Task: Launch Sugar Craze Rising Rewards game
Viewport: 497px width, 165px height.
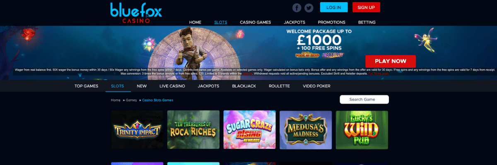Action: point(249,130)
